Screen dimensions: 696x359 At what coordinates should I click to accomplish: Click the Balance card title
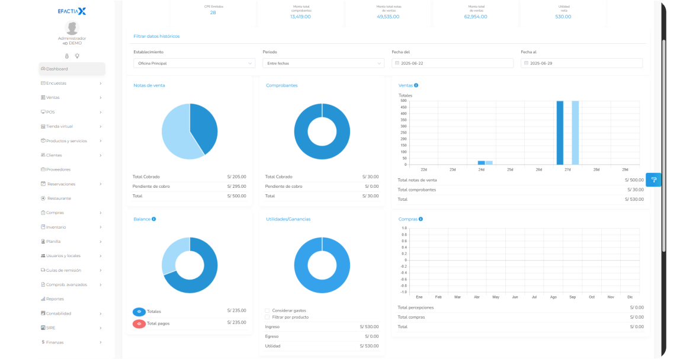(x=142, y=219)
